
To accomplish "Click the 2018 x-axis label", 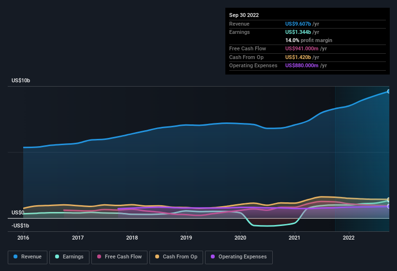I will (132, 238).
